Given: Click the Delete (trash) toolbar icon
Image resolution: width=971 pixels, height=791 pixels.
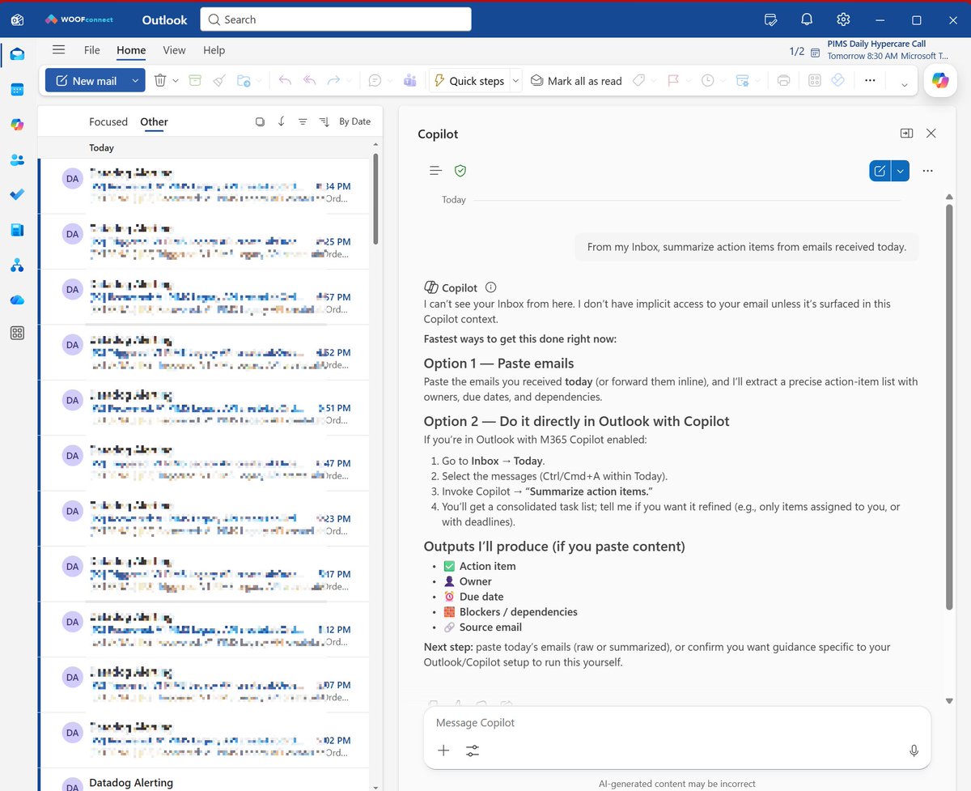Looking at the screenshot, I should point(159,80).
